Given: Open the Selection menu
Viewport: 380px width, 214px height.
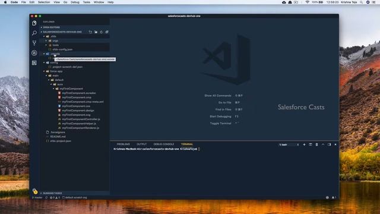Looking at the screenshot, I should [44, 2].
